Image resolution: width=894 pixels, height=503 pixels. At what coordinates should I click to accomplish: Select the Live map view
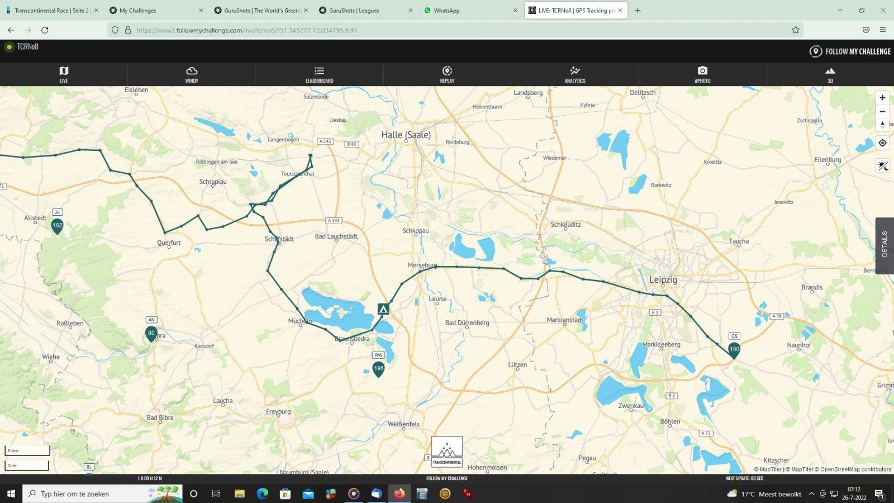point(64,74)
